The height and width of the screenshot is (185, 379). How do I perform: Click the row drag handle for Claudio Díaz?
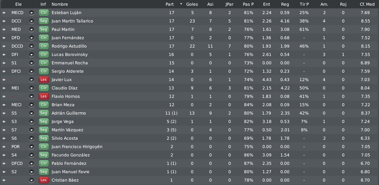(x=4, y=88)
